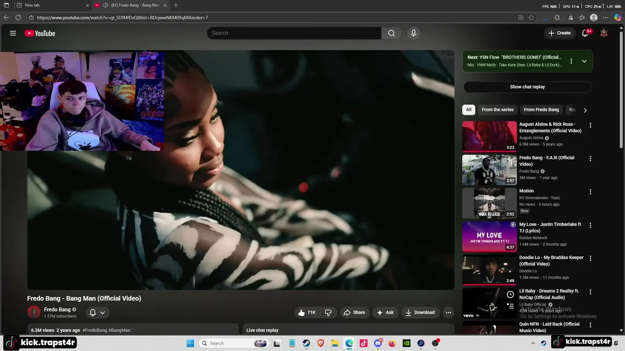The width and height of the screenshot is (625, 351).
Task: Open options for Quin NFN Laid Back
Action: pos(590,325)
